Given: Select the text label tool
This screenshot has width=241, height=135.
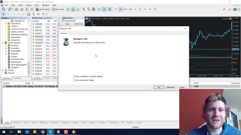Looking at the screenshot, I should pyautogui.click(x=38, y=14).
